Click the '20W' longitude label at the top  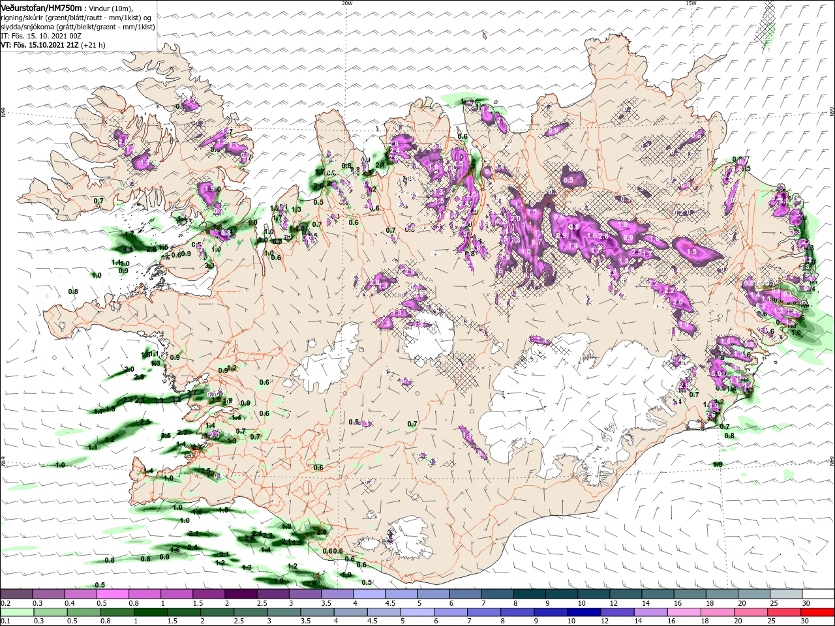347,3
